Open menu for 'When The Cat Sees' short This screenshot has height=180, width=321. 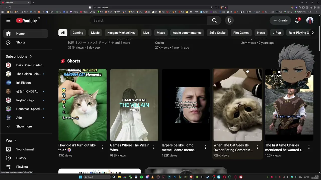(x=257, y=147)
